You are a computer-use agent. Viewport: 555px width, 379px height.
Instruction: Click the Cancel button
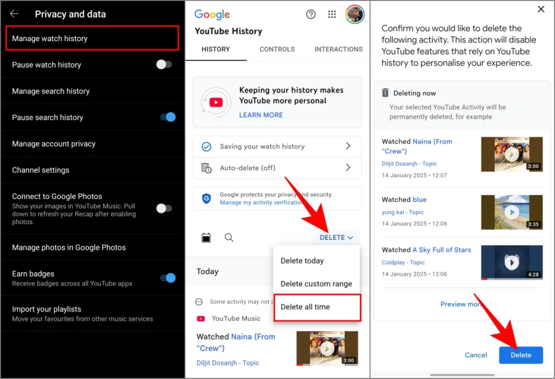point(476,355)
